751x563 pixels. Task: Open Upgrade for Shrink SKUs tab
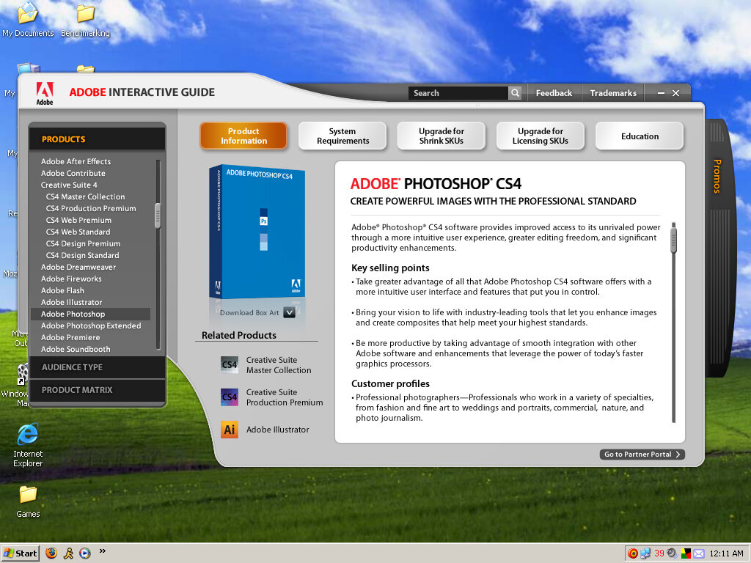[441, 136]
